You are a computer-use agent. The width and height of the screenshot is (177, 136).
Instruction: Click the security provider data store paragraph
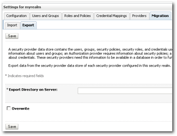(x=90, y=53)
